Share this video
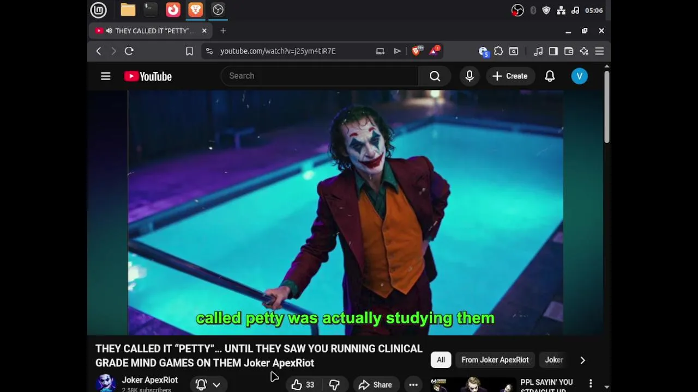The width and height of the screenshot is (698, 392). click(x=375, y=384)
